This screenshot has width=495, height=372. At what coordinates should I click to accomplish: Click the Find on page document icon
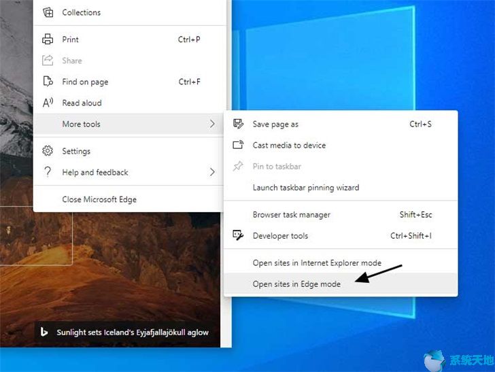pos(48,82)
